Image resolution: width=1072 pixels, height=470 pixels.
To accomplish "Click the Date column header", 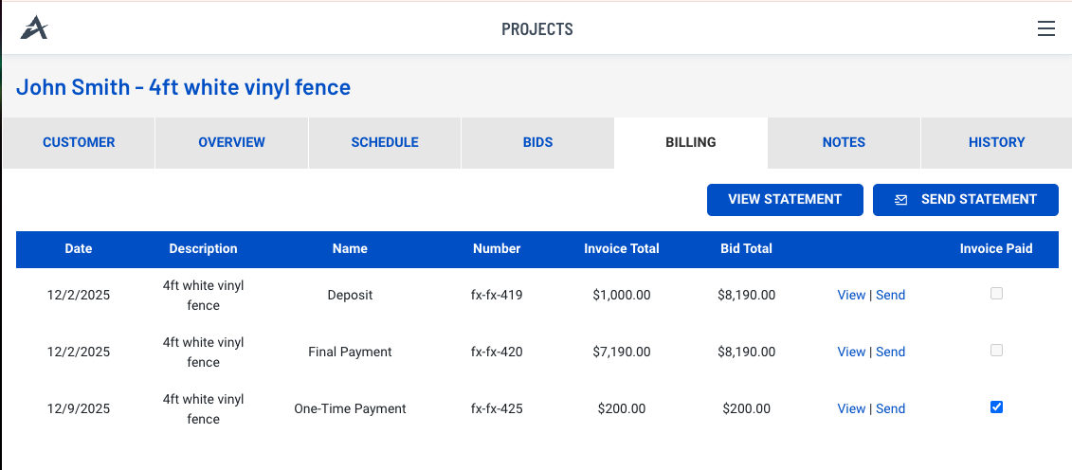I will 79,248.
